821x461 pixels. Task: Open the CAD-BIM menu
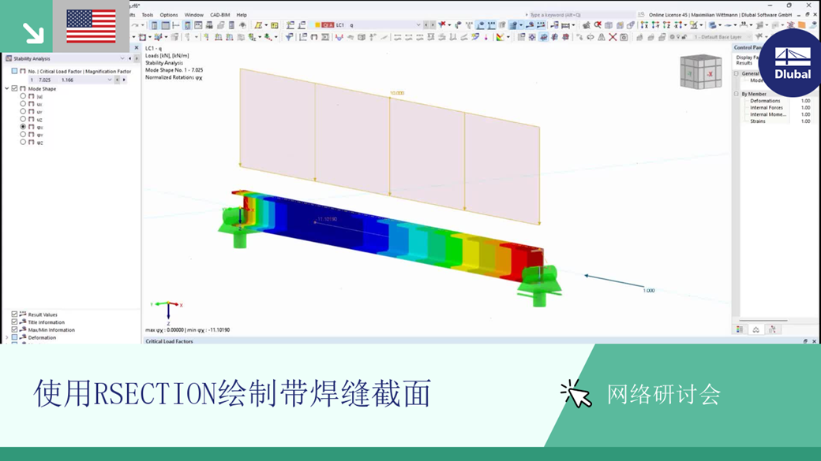[x=220, y=15]
